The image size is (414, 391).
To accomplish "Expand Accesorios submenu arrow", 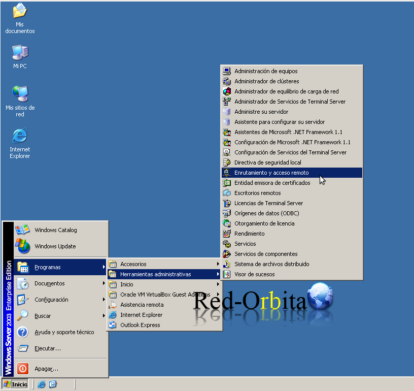I will point(218,264).
